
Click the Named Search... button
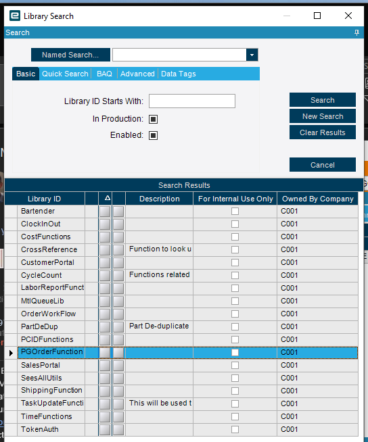pyautogui.click(x=70, y=55)
